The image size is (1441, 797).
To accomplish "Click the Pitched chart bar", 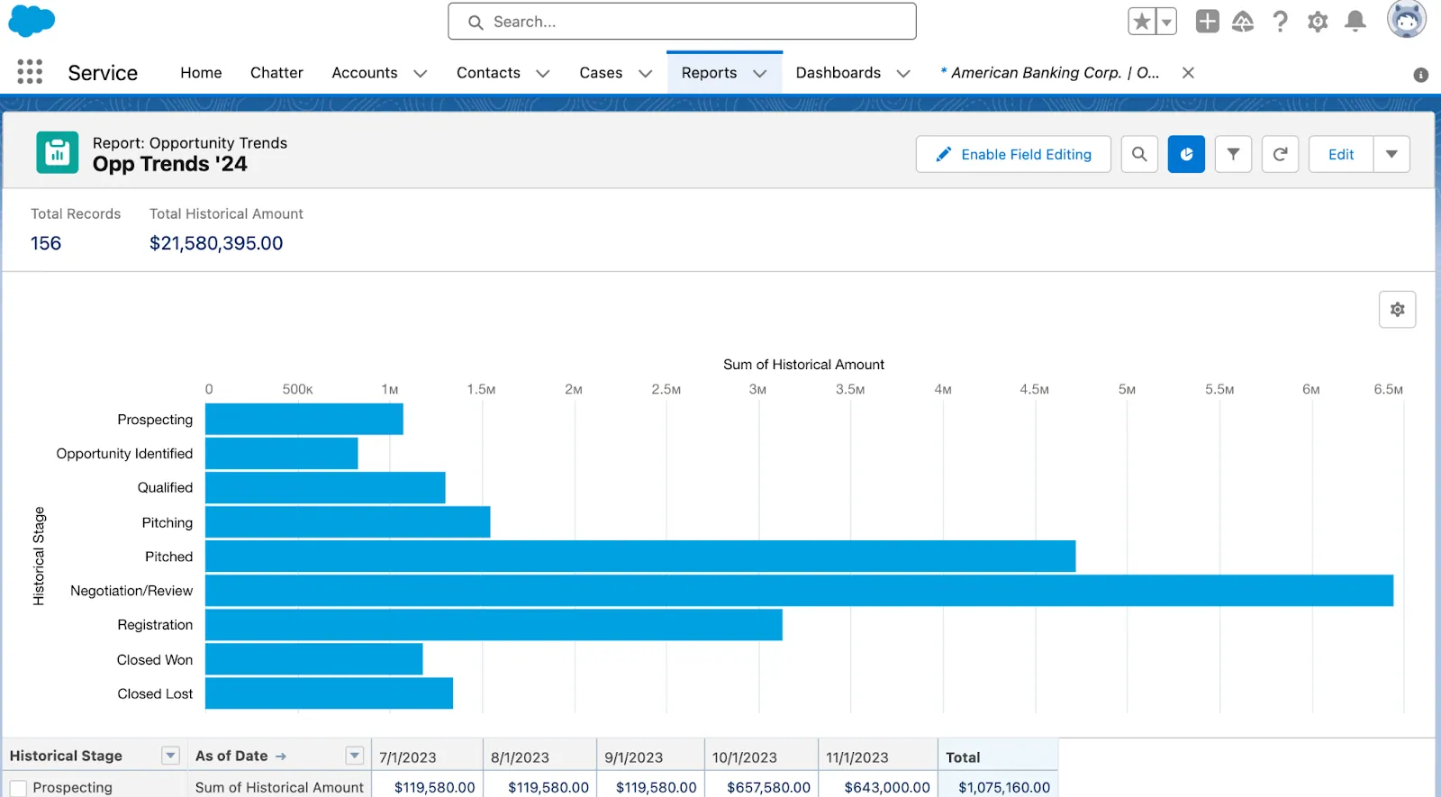I will (x=640, y=557).
